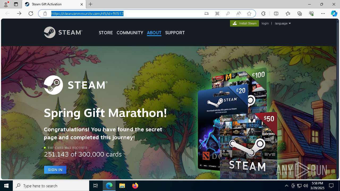Screen dimensions: 340x191
Task: Select the Steam Gift Activation tab
Action: coord(54,4)
